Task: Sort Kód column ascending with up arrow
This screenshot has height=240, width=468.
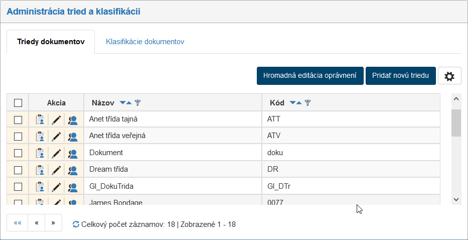Action: click(x=299, y=103)
